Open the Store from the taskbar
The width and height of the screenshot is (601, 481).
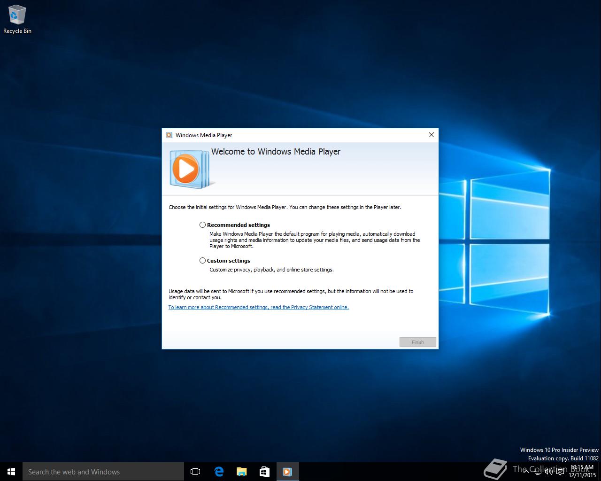[x=264, y=472]
